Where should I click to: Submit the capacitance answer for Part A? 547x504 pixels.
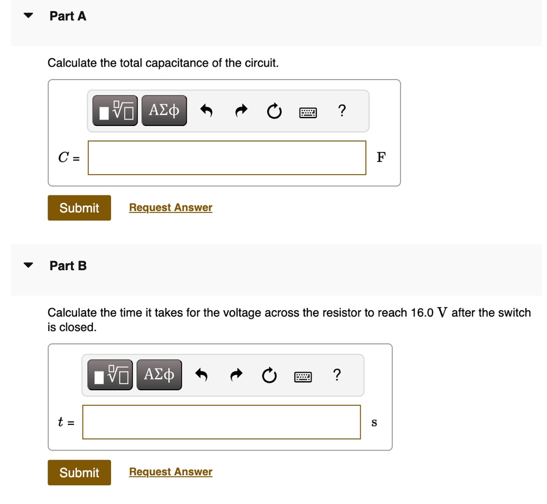[x=79, y=208]
